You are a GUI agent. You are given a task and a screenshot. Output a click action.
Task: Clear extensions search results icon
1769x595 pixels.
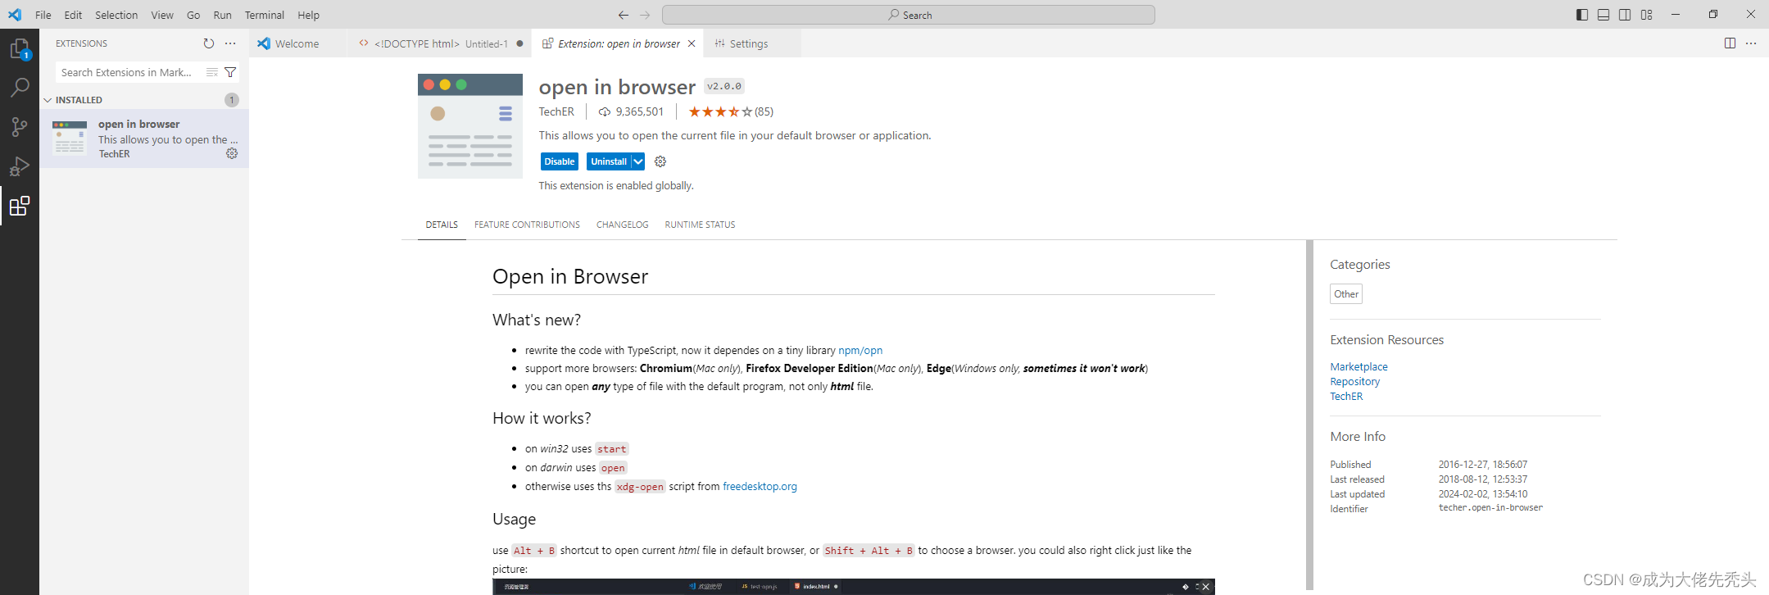point(212,72)
